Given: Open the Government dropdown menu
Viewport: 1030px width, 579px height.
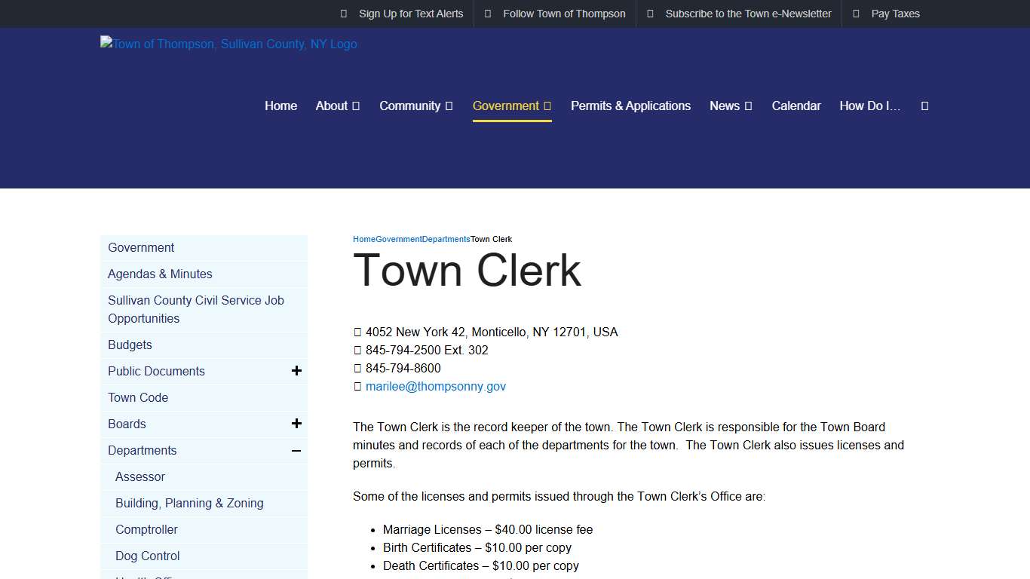Looking at the screenshot, I should point(506,106).
